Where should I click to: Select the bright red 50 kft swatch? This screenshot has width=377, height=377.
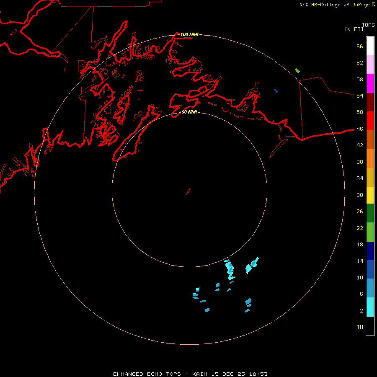(x=370, y=121)
